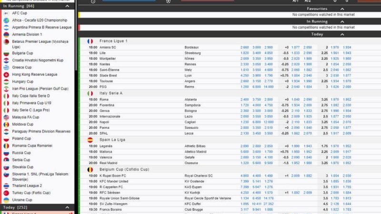Click the Russia Cup flag icon
381x214 pixels.
tap(6, 153)
